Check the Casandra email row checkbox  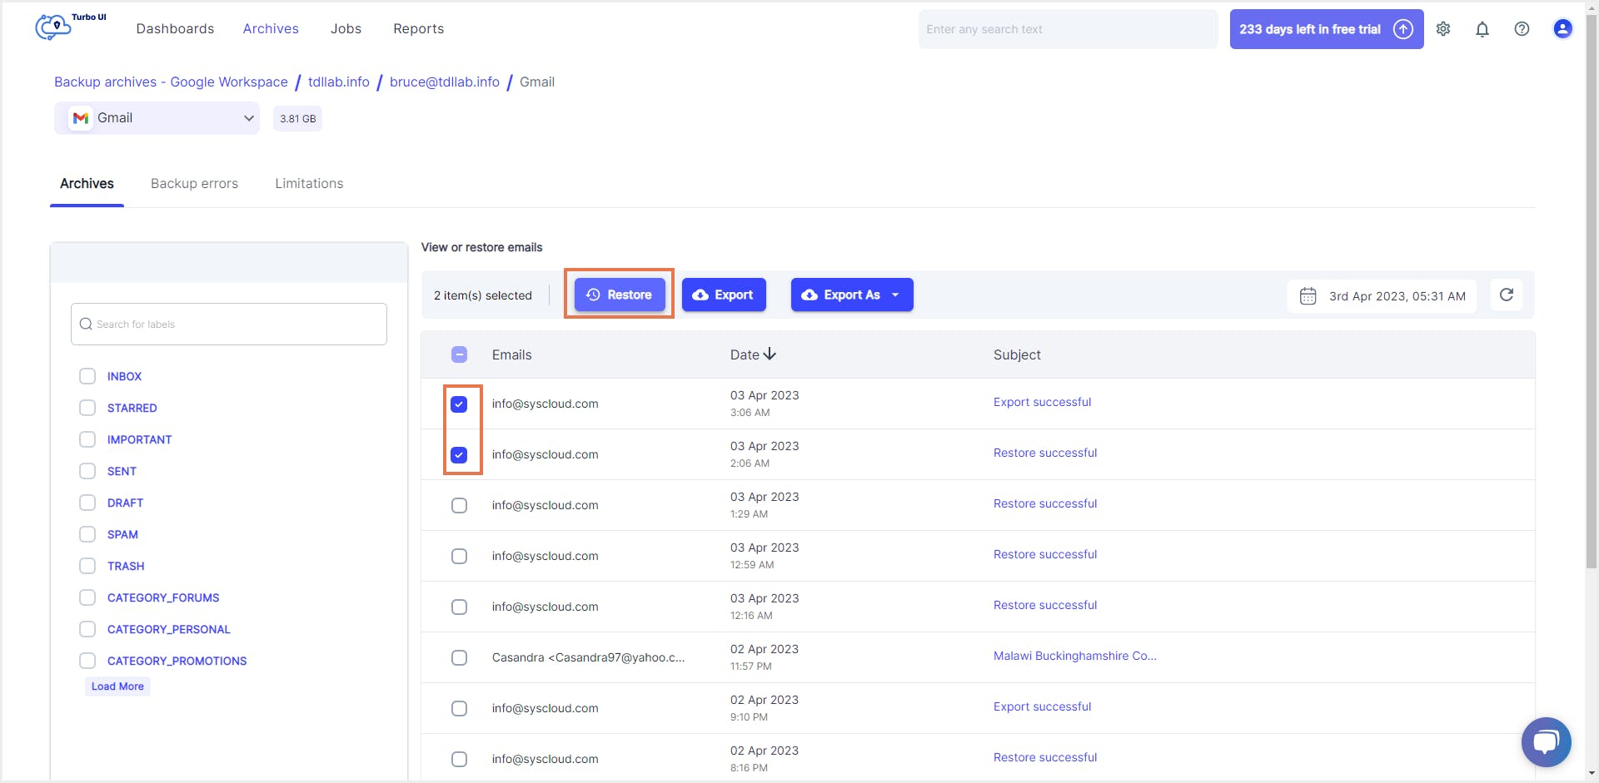(459, 657)
